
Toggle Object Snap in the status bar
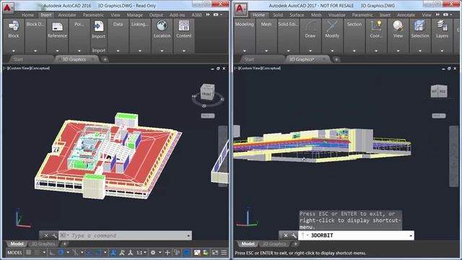[98, 253]
